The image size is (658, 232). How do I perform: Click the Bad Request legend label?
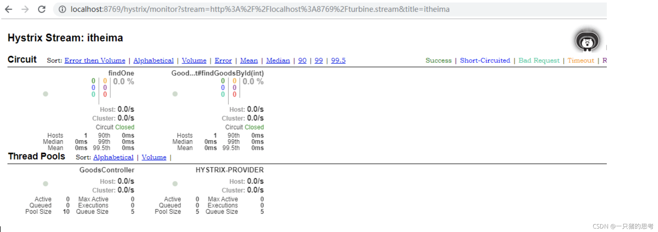pos(539,60)
